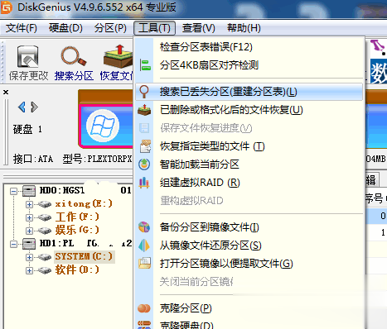Go to previous disk with left arrow
387x329 pixels.
tap(22, 107)
